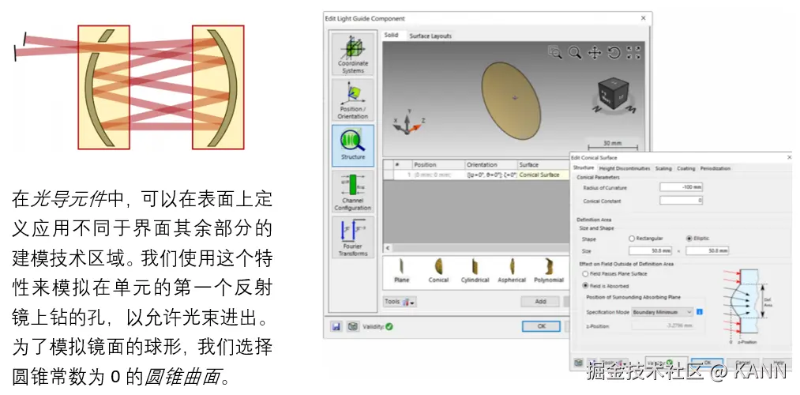Click the magnifier zoom icon in 3D view
The width and height of the screenshot is (800, 395).
click(575, 52)
